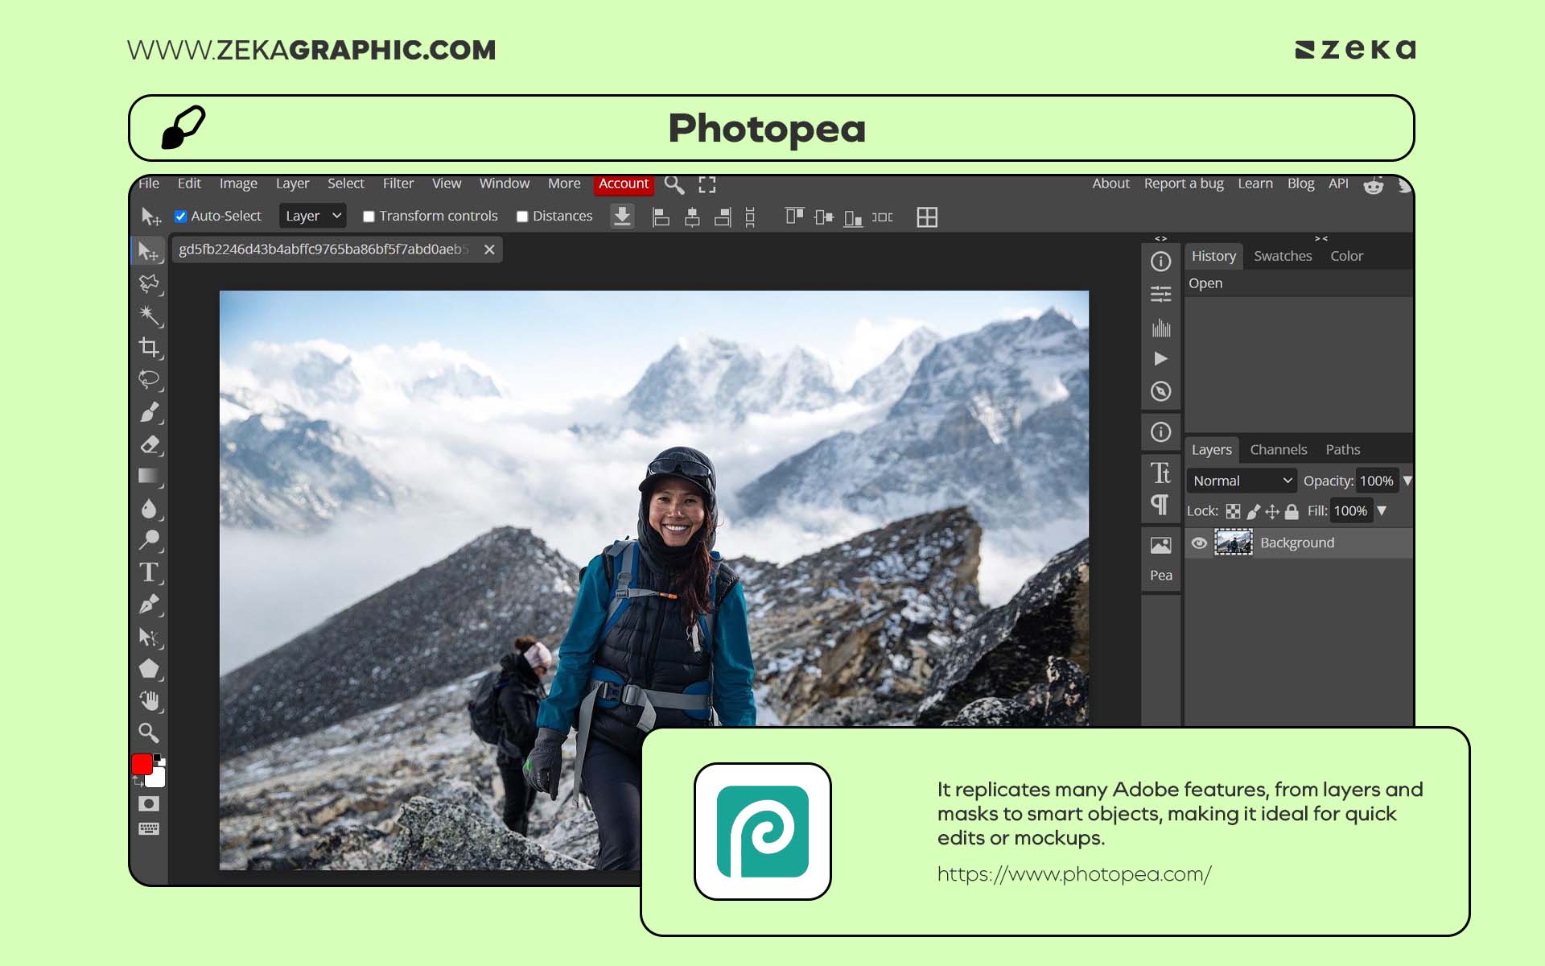The height and width of the screenshot is (966, 1545).
Task: Open the Filter menu
Action: 398,184
